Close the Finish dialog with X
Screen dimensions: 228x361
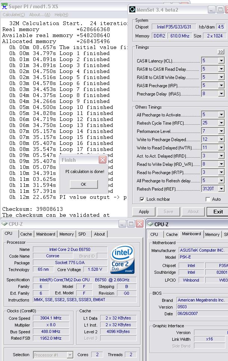(102, 160)
